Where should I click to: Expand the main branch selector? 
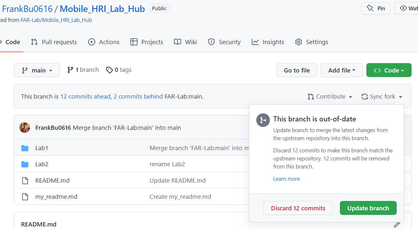(x=37, y=70)
